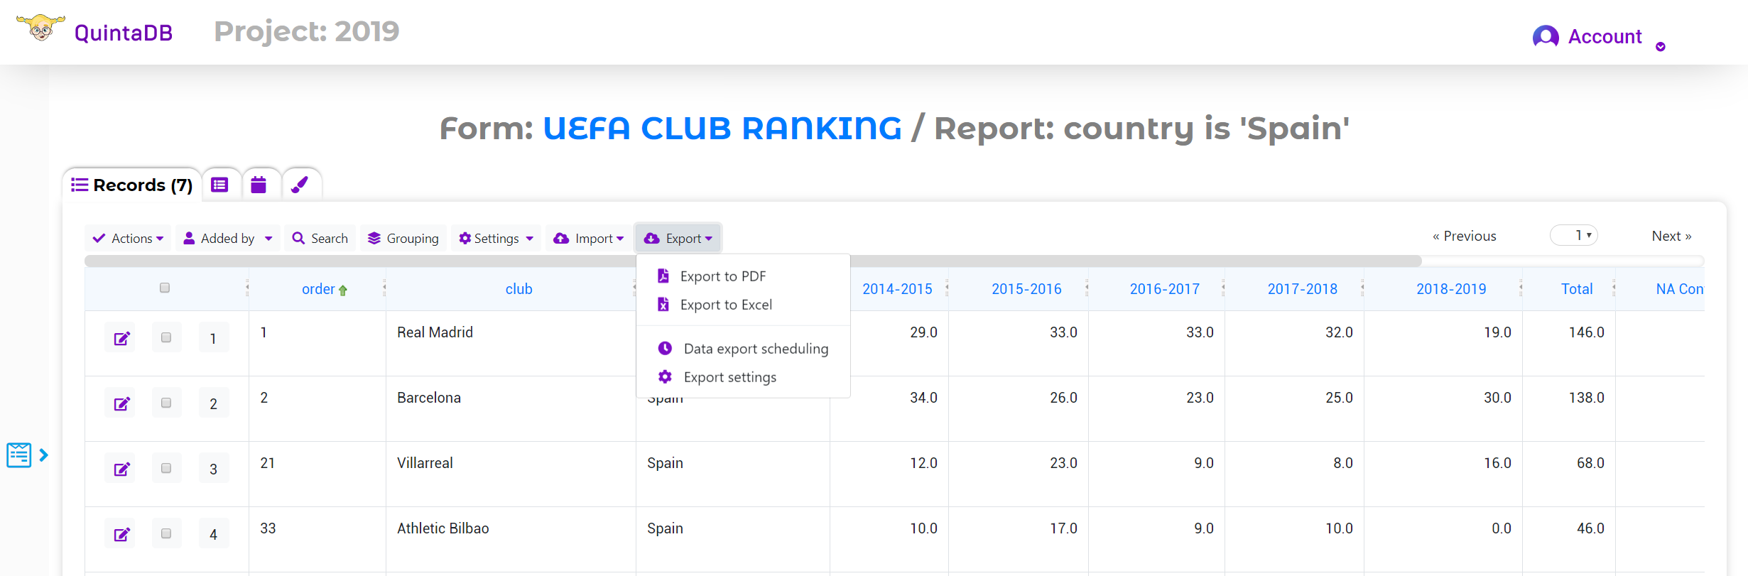Click the row number 3 cell
Viewport: 1748px width, 576px height.
213,469
